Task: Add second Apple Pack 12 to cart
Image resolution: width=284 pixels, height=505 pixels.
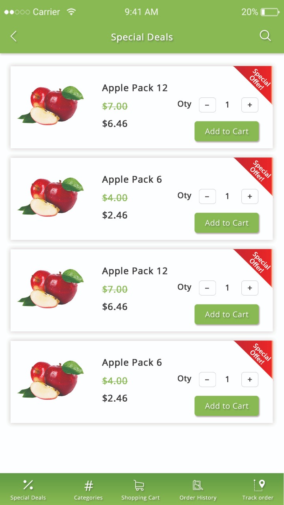Action: (x=227, y=314)
